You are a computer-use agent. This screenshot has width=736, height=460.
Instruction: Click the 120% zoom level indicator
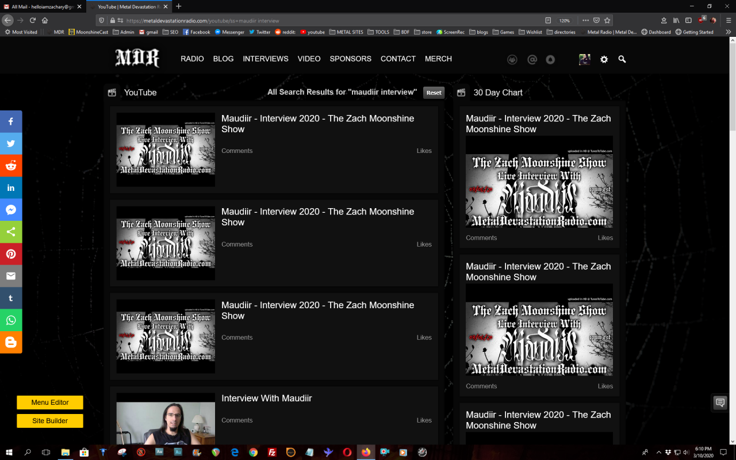coord(565,20)
